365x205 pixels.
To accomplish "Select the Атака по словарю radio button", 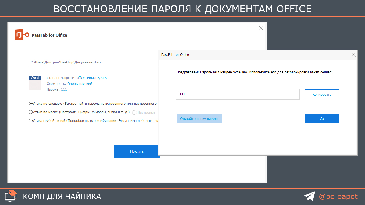I will [x=31, y=104].
